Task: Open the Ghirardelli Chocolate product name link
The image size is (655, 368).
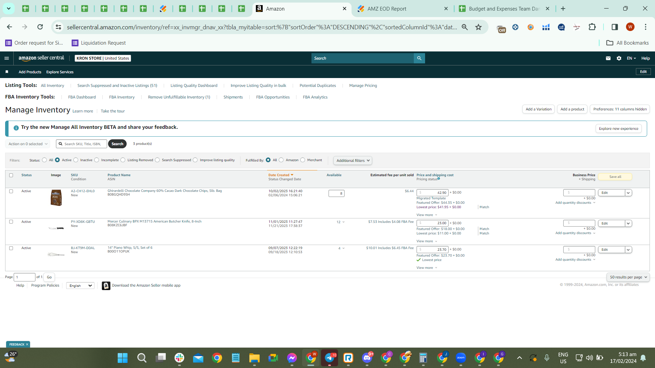Action: tap(165, 191)
